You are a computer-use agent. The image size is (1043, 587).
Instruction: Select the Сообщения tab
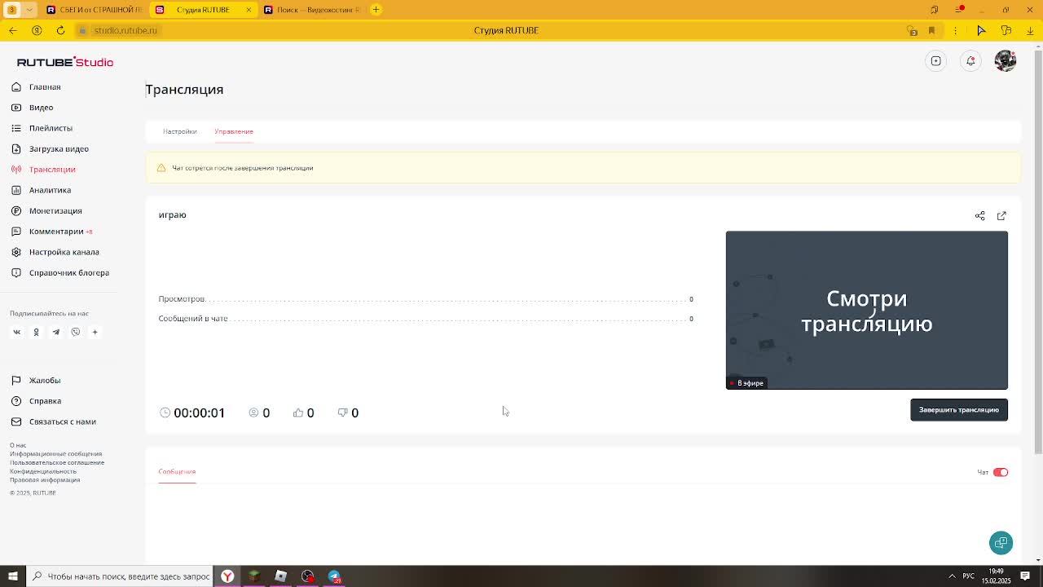pyautogui.click(x=177, y=472)
